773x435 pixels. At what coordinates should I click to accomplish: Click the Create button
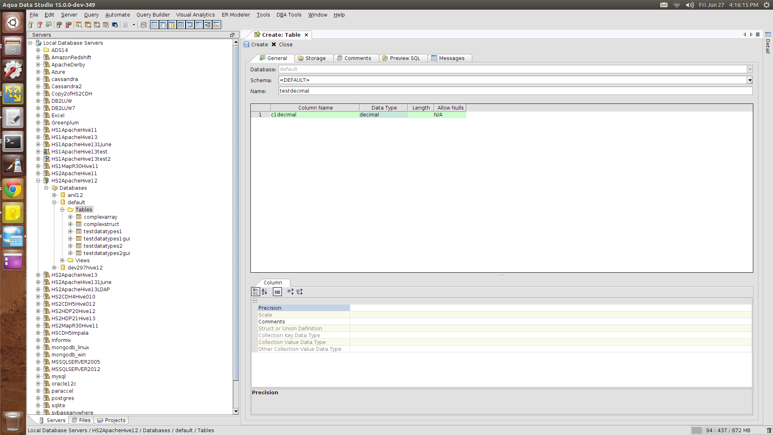click(256, 45)
